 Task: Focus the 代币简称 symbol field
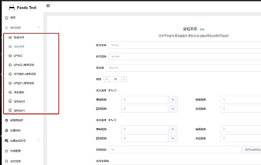point(185,56)
